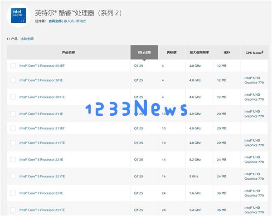This screenshot has height=216, width=272.
Task: Check the Core 5 Processor 211EF checkbox
Action: click(x=13, y=128)
